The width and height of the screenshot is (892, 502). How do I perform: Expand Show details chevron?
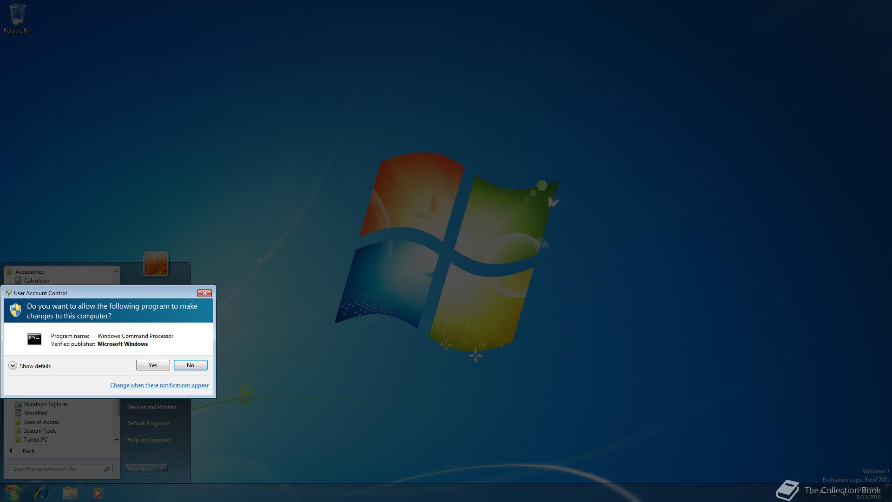[13, 366]
